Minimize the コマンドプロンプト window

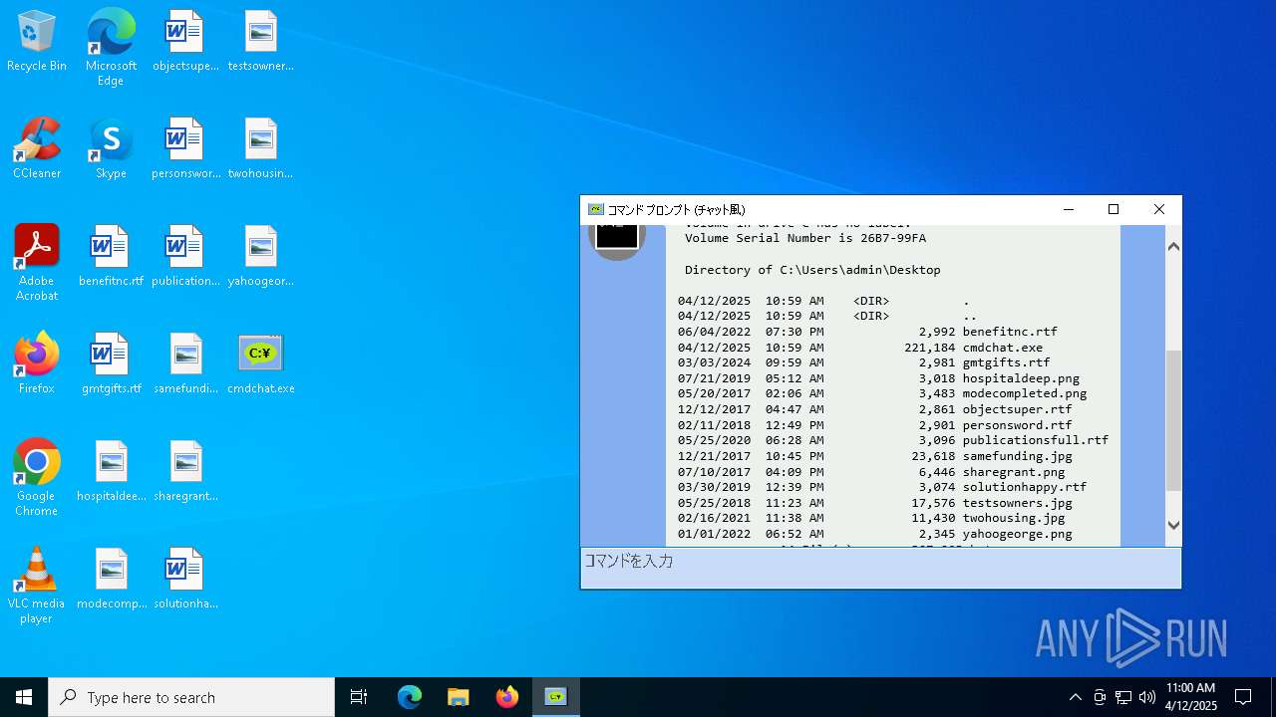click(1069, 209)
